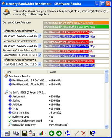Viewport: 112px width, 138px height.
Task: Click the info icon beside Data Item Size
Action: pos(10,112)
